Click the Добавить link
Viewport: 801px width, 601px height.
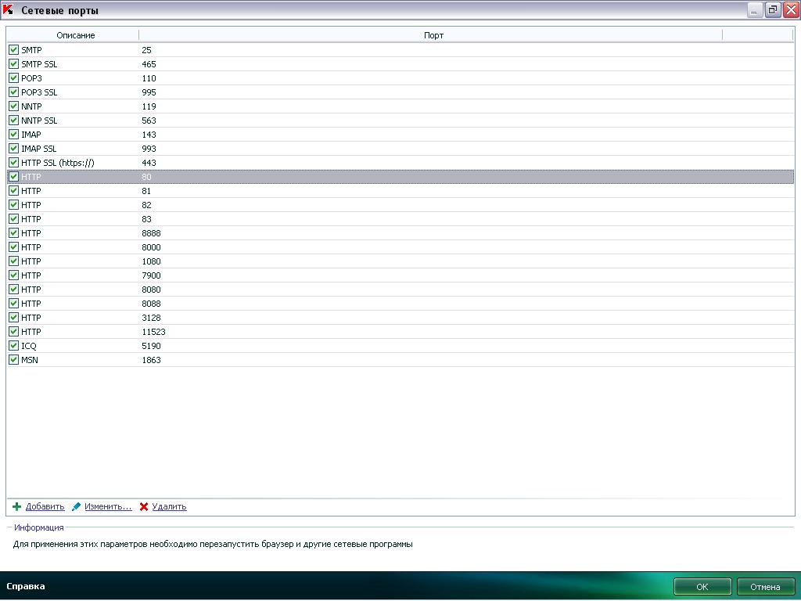tap(45, 507)
